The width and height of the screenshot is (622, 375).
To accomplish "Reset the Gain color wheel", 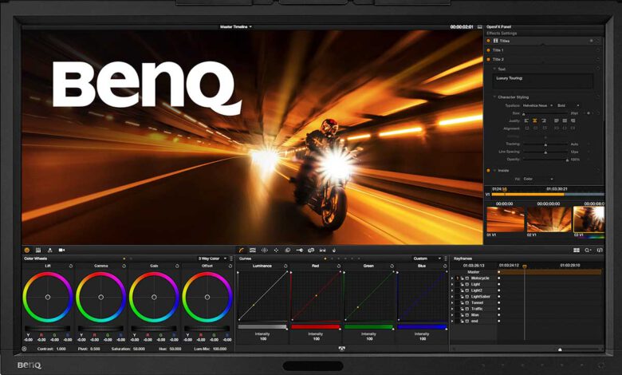I will (179, 266).
